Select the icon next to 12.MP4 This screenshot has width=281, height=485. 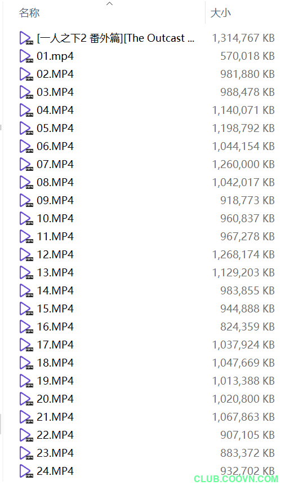click(26, 254)
